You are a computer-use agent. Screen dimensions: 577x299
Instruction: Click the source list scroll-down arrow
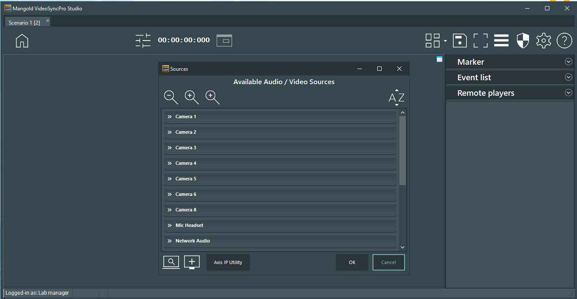(403, 247)
